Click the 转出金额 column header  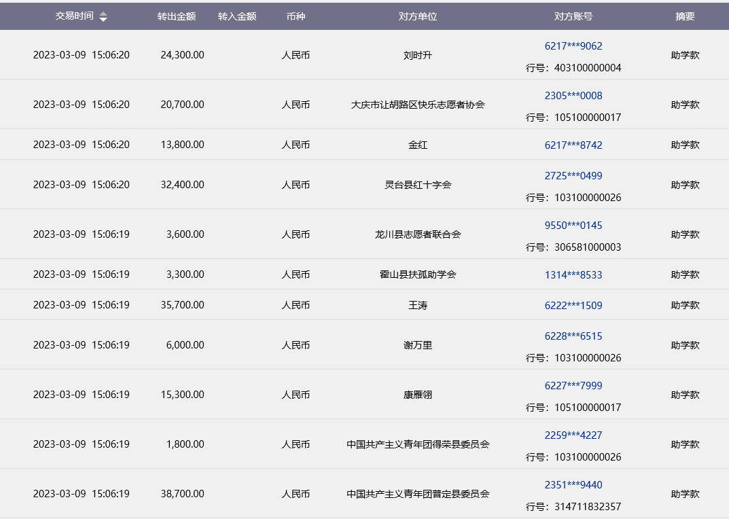176,16
